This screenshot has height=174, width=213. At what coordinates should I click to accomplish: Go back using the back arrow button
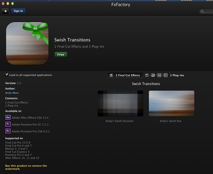coord(5,11)
